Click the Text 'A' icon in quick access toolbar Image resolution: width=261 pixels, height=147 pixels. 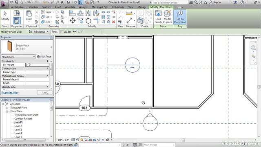point(62,2)
